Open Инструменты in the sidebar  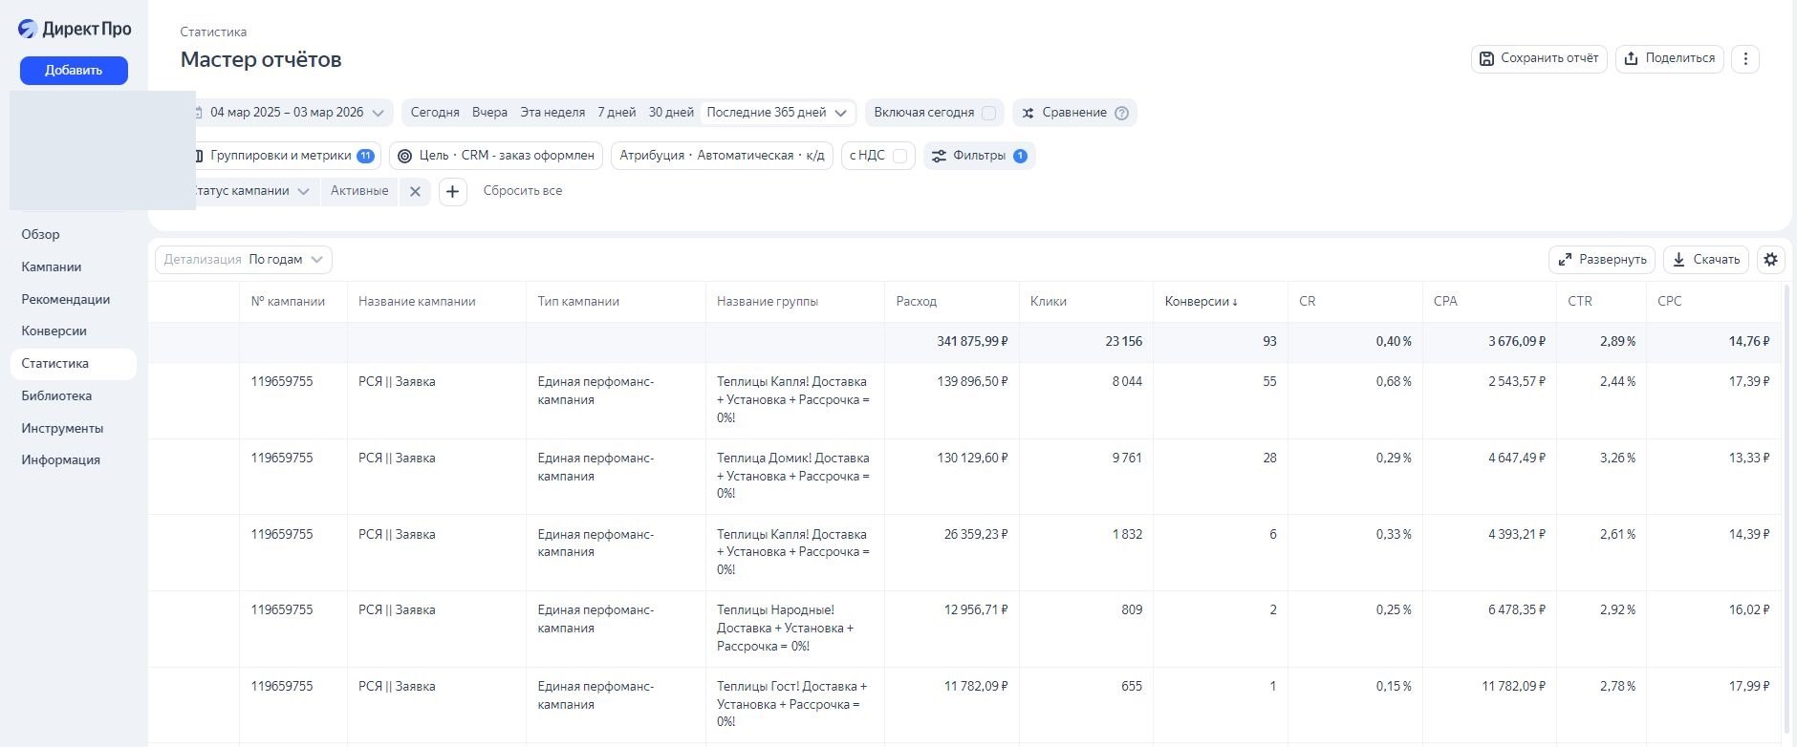(x=62, y=428)
